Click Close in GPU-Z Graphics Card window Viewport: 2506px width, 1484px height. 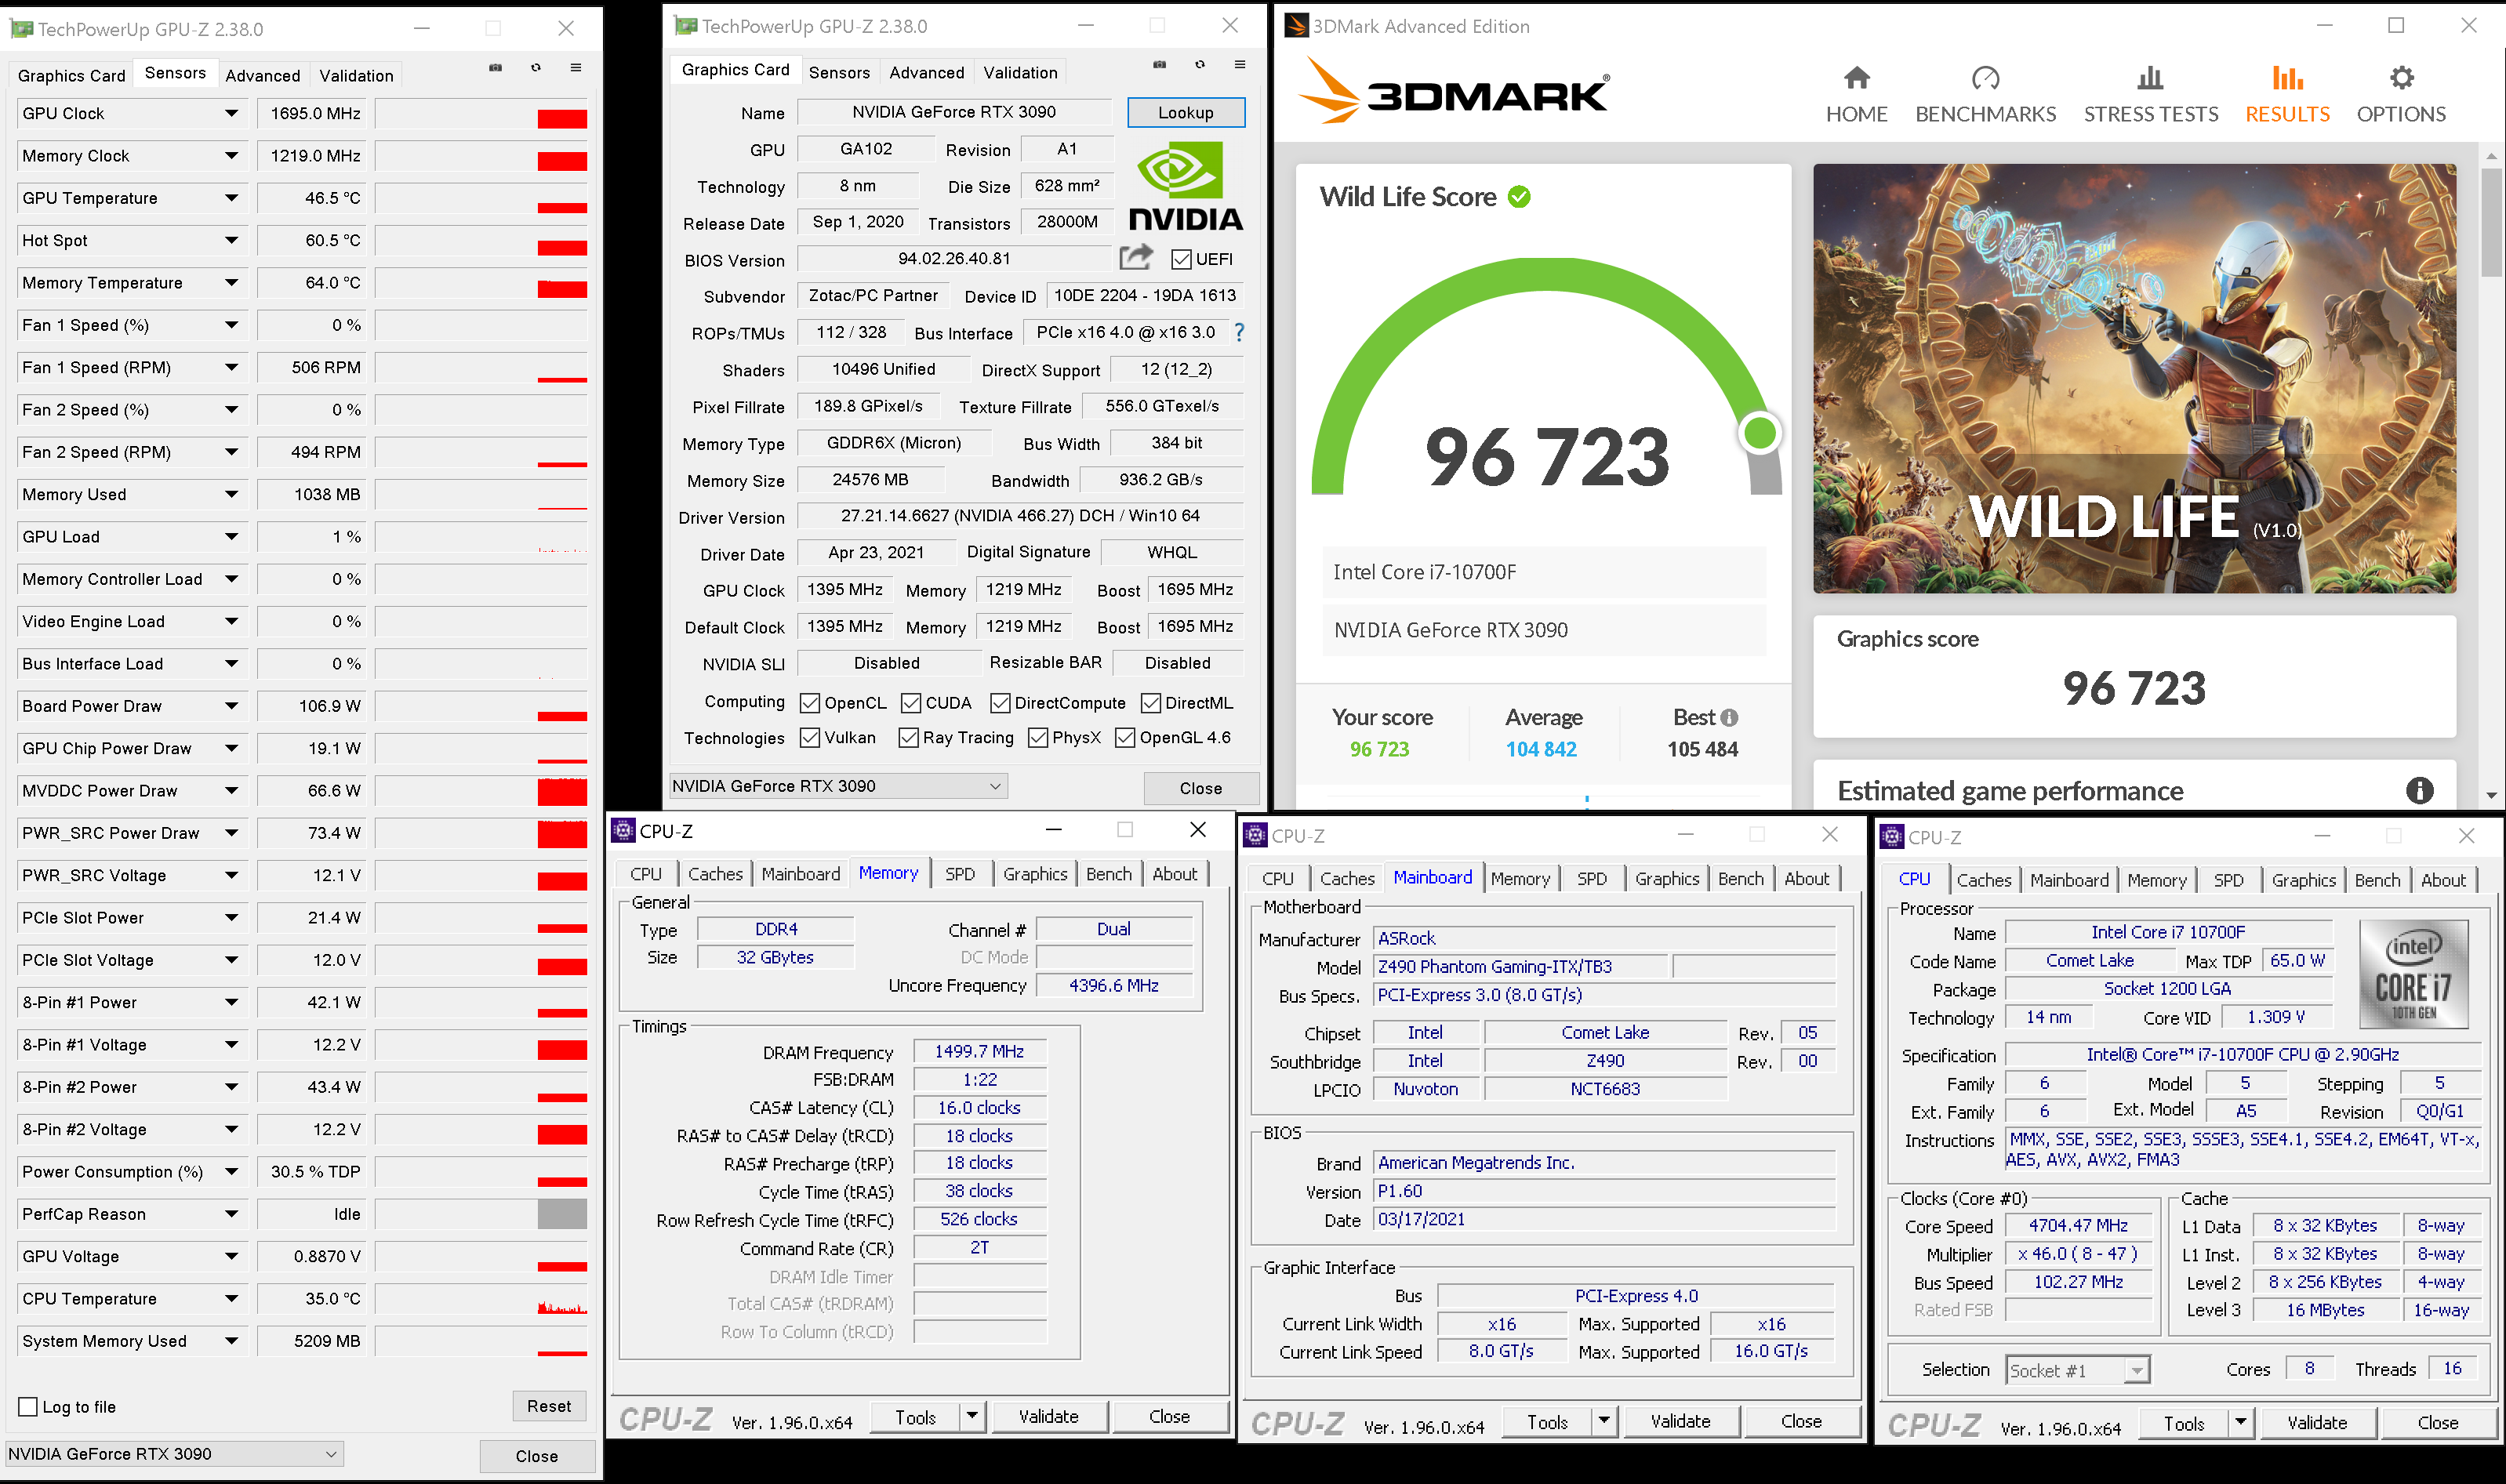pyautogui.click(x=1200, y=788)
